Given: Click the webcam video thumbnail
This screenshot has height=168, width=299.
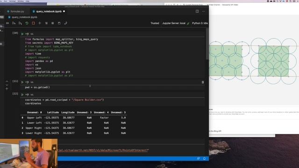Looking at the screenshot, I should pyautogui.click(x=28, y=154).
